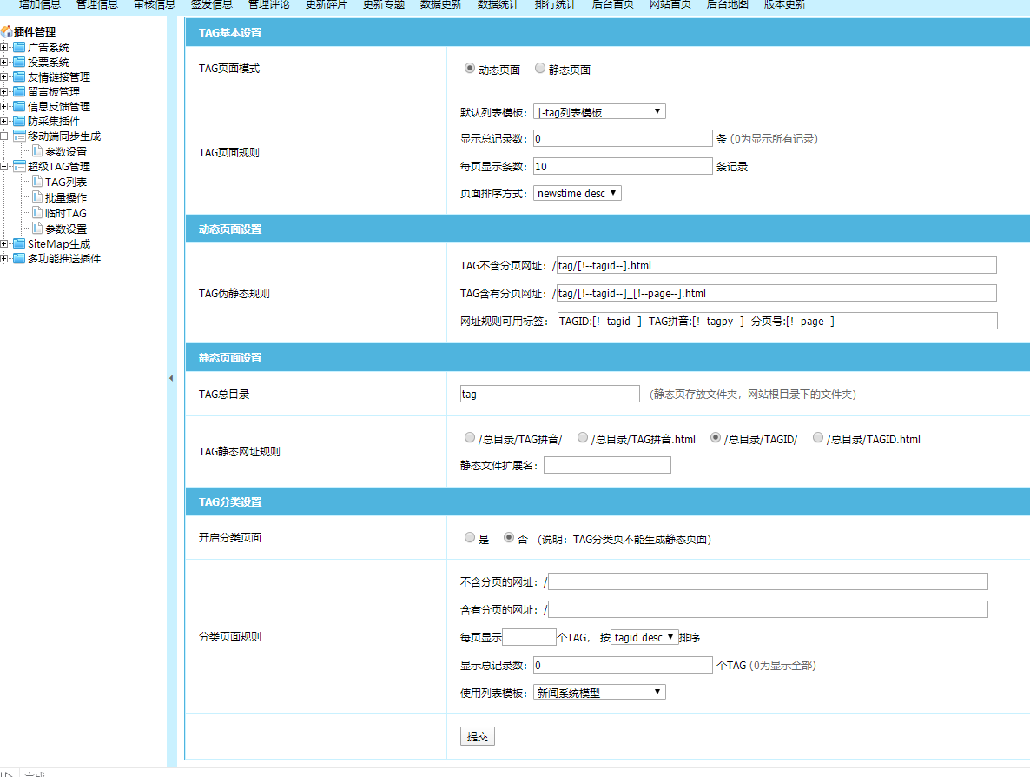Click the 投票系统 folder icon
The image size is (1030, 777).
coord(19,63)
